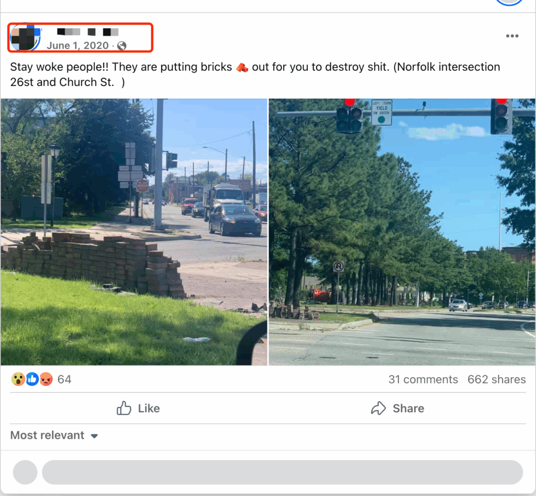Like this post
This screenshot has height=496, width=536.
pos(138,408)
